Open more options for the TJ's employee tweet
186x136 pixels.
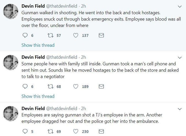tap(180, 108)
